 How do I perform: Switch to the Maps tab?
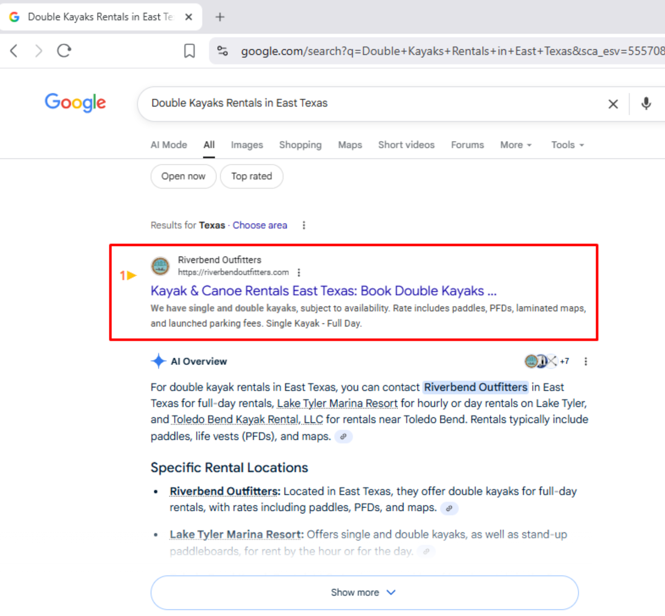[x=350, y=145]
